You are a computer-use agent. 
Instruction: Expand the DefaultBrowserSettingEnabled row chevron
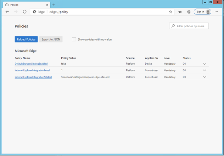pos(205,64)
